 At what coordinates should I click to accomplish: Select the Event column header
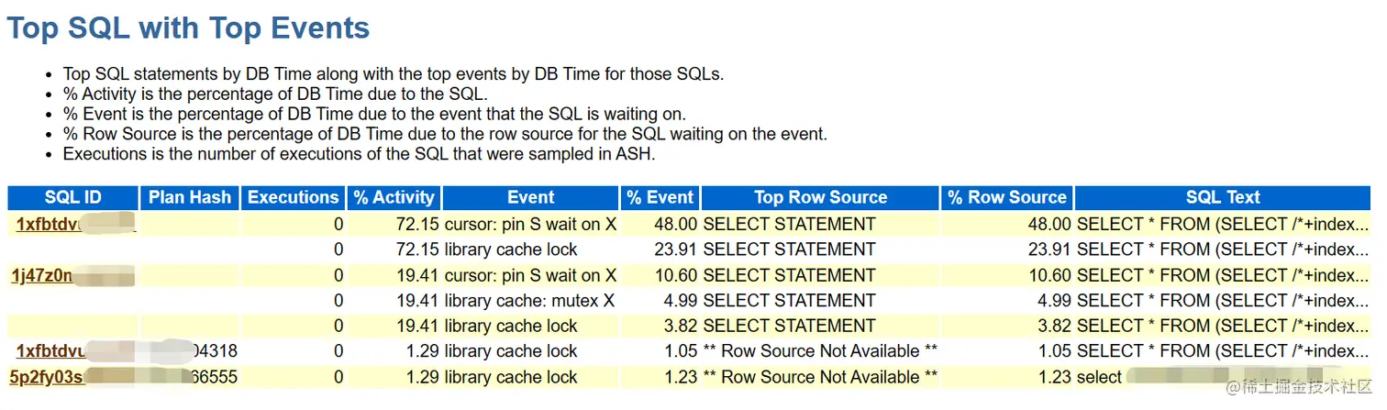(530, 197)
